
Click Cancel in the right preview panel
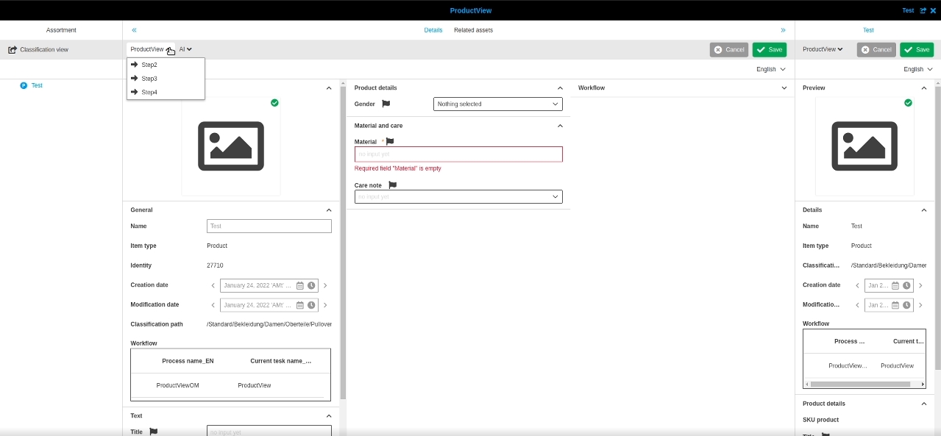876,50
